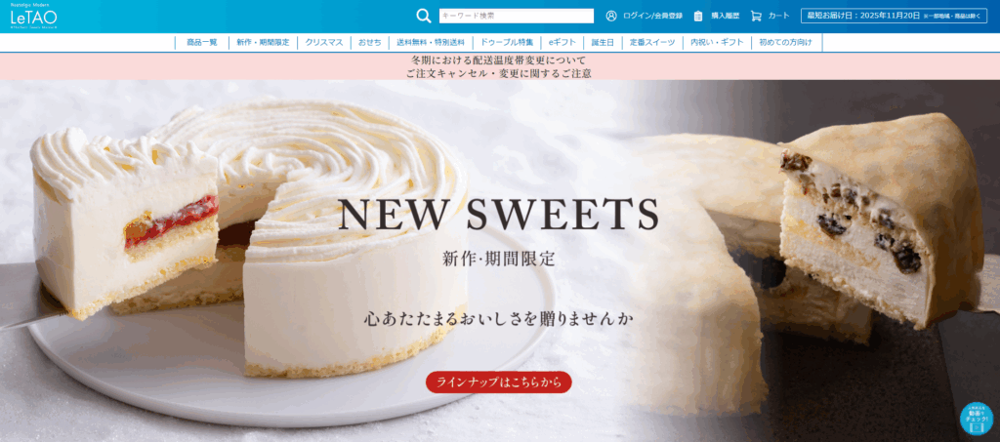Click the ログイン/会員登録 link
1000x442 pixels.
click(652, 16)
